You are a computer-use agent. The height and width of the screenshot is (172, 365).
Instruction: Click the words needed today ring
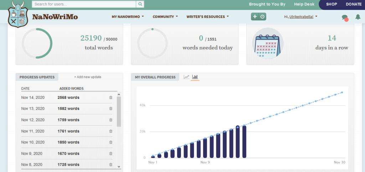tap(153, 43)
